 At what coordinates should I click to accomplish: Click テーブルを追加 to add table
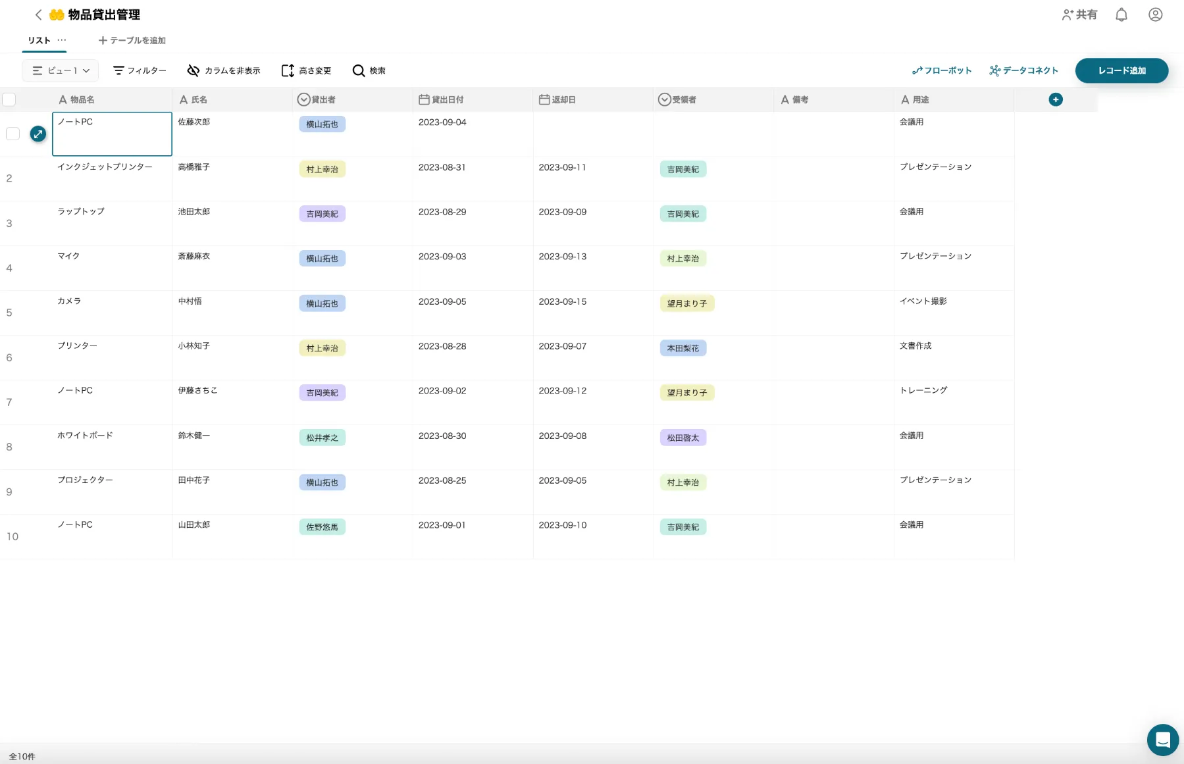click(x=132, y=40)
